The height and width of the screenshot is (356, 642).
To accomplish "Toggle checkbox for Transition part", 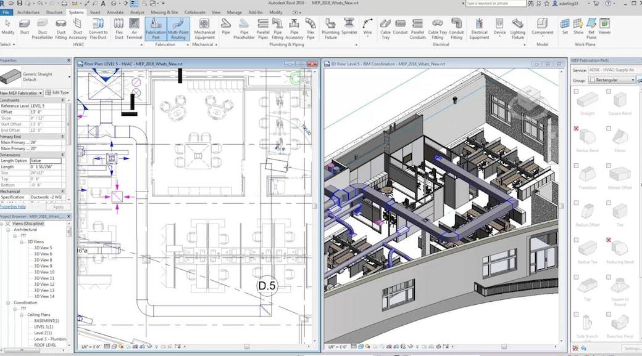I will point(576,166).
